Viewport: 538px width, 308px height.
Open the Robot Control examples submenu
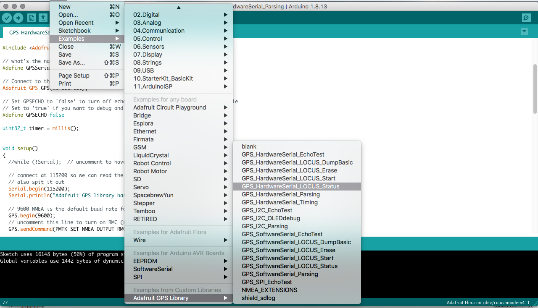click(x=179, y=163)
